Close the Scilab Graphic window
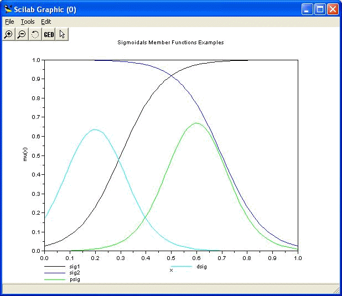 [x=333, y=9]
